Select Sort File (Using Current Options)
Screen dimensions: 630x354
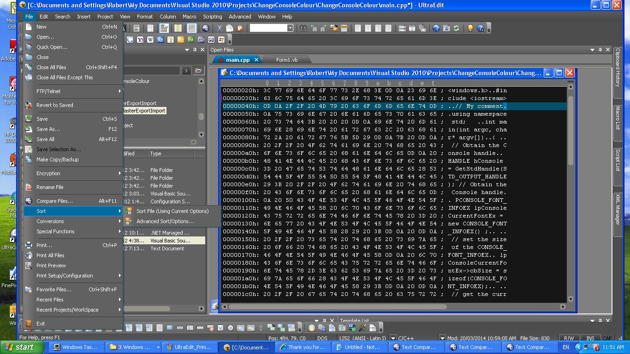(172, 211)
